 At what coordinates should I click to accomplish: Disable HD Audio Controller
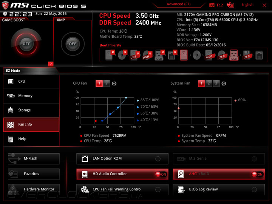pyautogui.click(x=122, y=174)
